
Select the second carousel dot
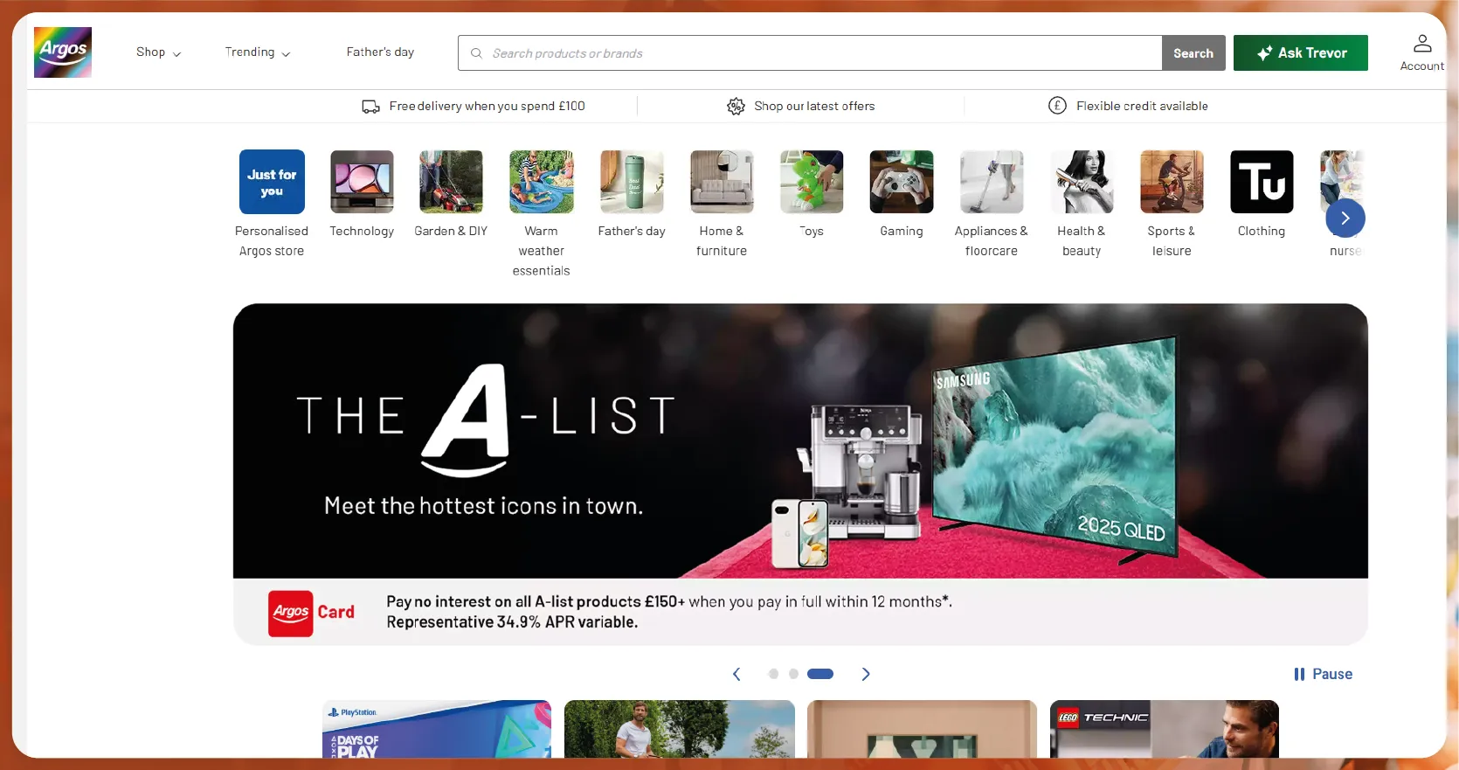click(793, 674)
